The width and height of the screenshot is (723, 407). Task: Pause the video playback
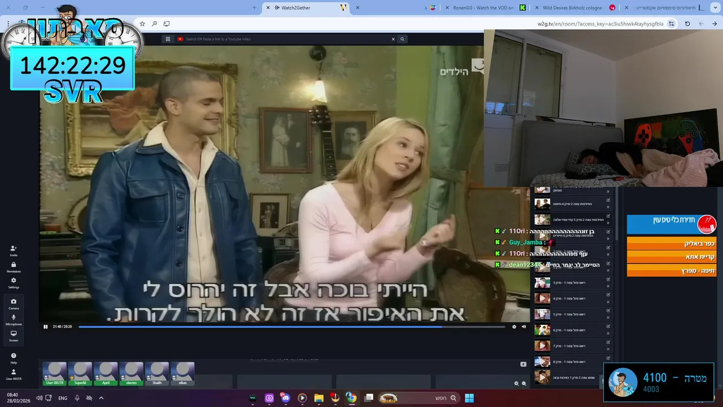[46, 327]
